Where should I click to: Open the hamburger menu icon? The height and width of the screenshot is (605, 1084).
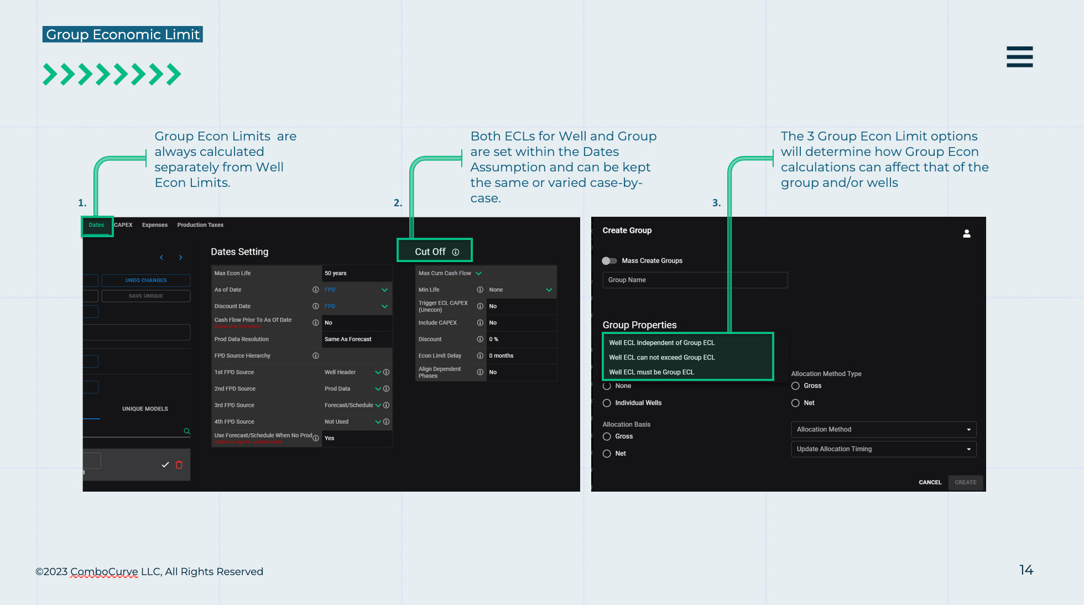point(1019,57)
